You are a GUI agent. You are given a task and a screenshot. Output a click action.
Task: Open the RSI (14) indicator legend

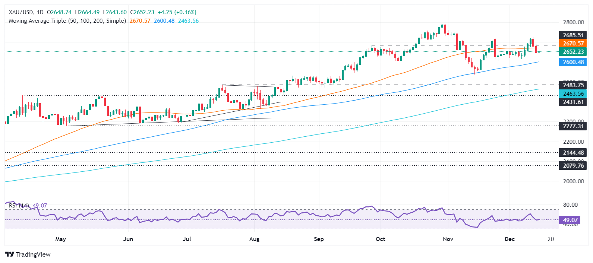pos(19,206)
